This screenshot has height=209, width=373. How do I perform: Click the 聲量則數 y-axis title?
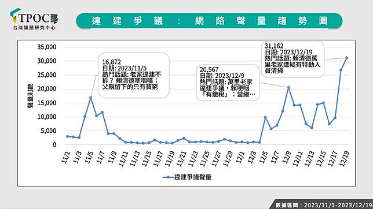tap(30, 96)
